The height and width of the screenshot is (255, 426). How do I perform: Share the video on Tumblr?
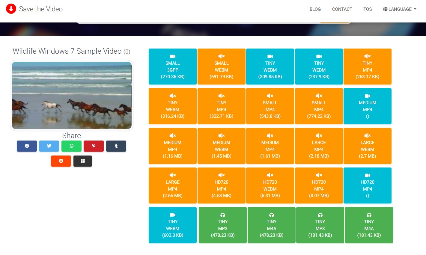pos(116,146)
